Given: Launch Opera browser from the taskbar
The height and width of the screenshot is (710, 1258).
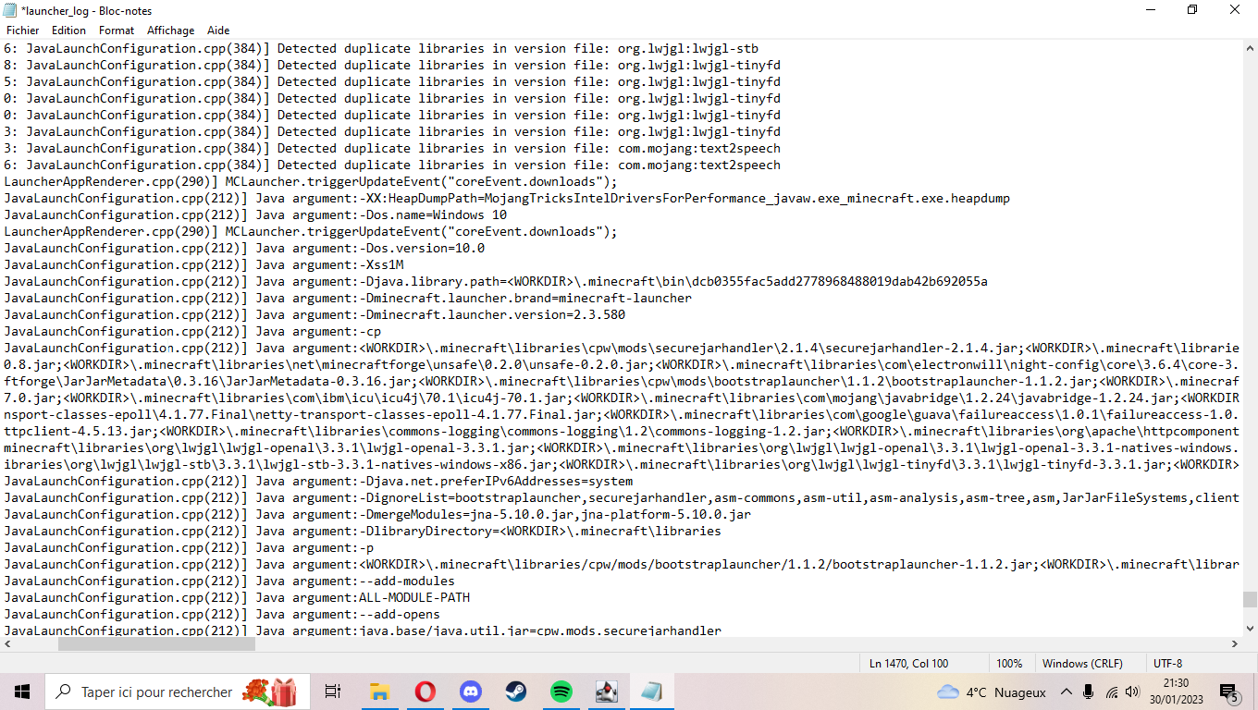Looking at the screenshot, I should point(425,692).
